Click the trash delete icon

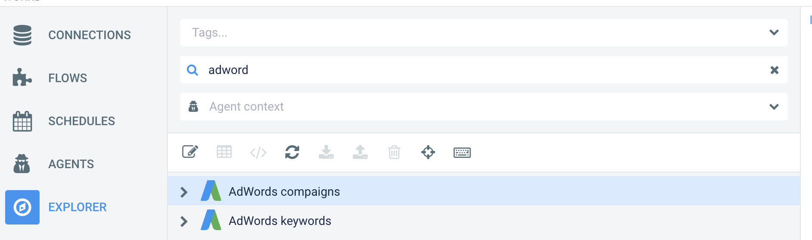pos(394,152)
